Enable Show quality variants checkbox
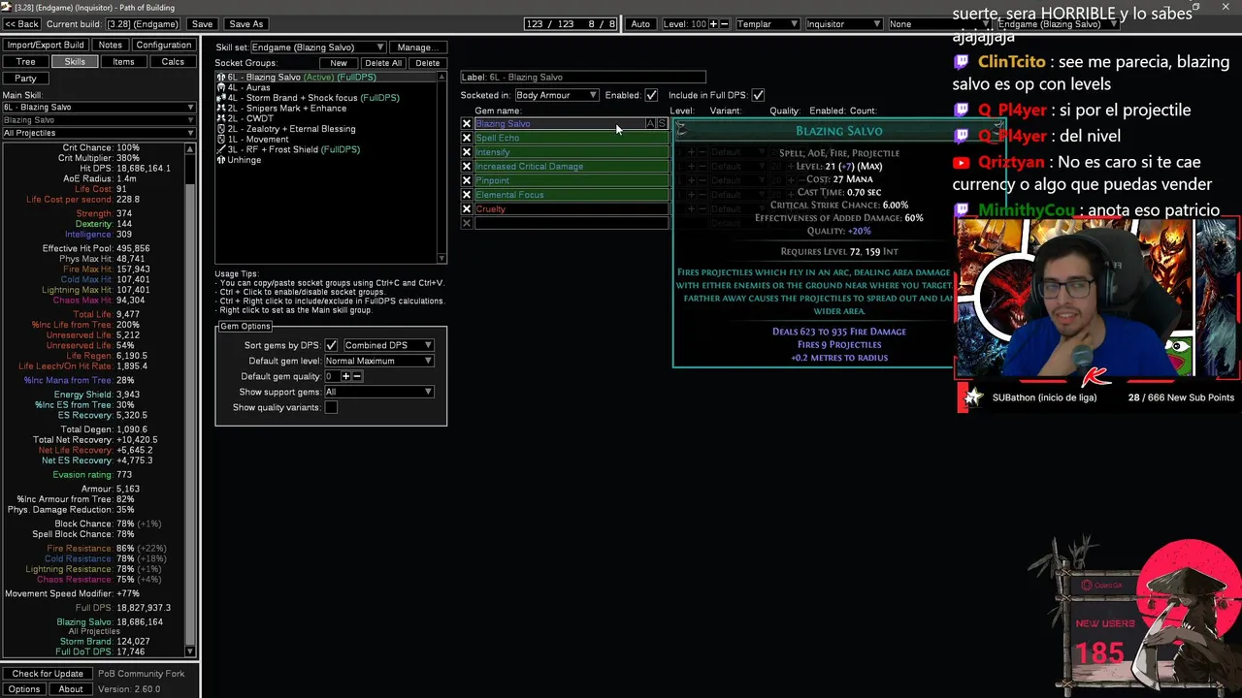Screen dimensions: 1242x698 click(x=331, y=407)
